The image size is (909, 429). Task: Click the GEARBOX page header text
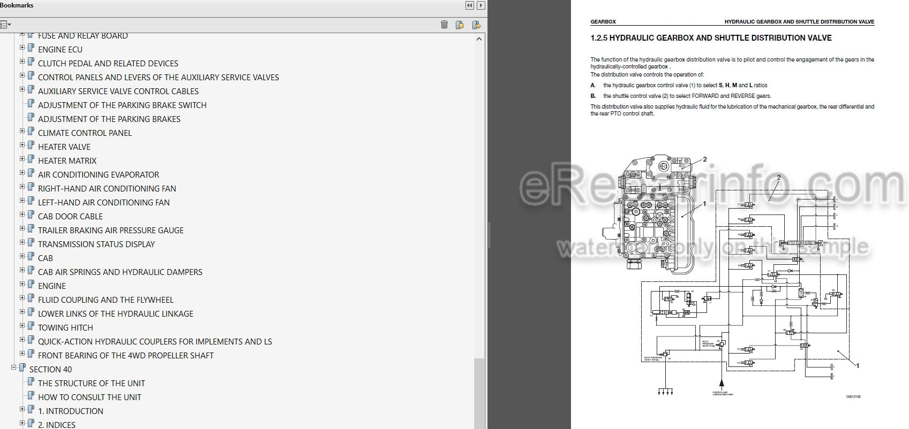[x=603, y=22]
